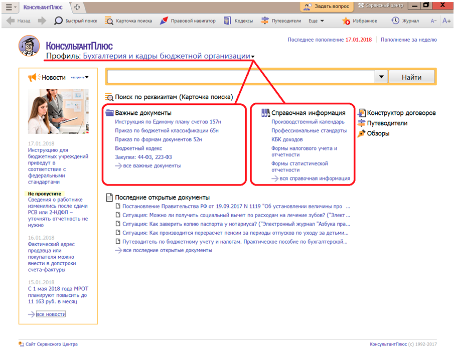
Task: Open the Новости настроить dropdown
Action: pyautogui.click(x=80, y=77)
